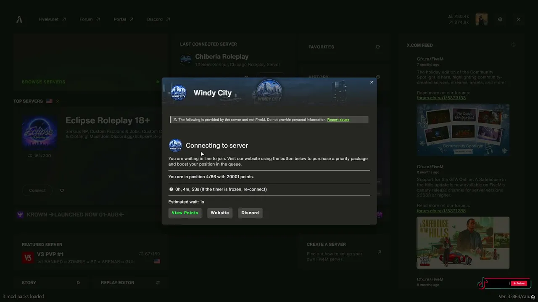Click the clock icon beside the queue timer

(171, 189)
